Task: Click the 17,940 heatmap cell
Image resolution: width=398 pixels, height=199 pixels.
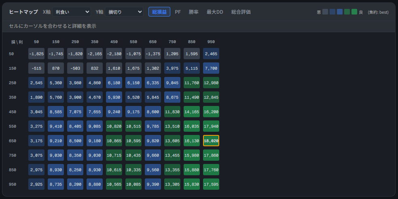Action: [x=211, y=126]
